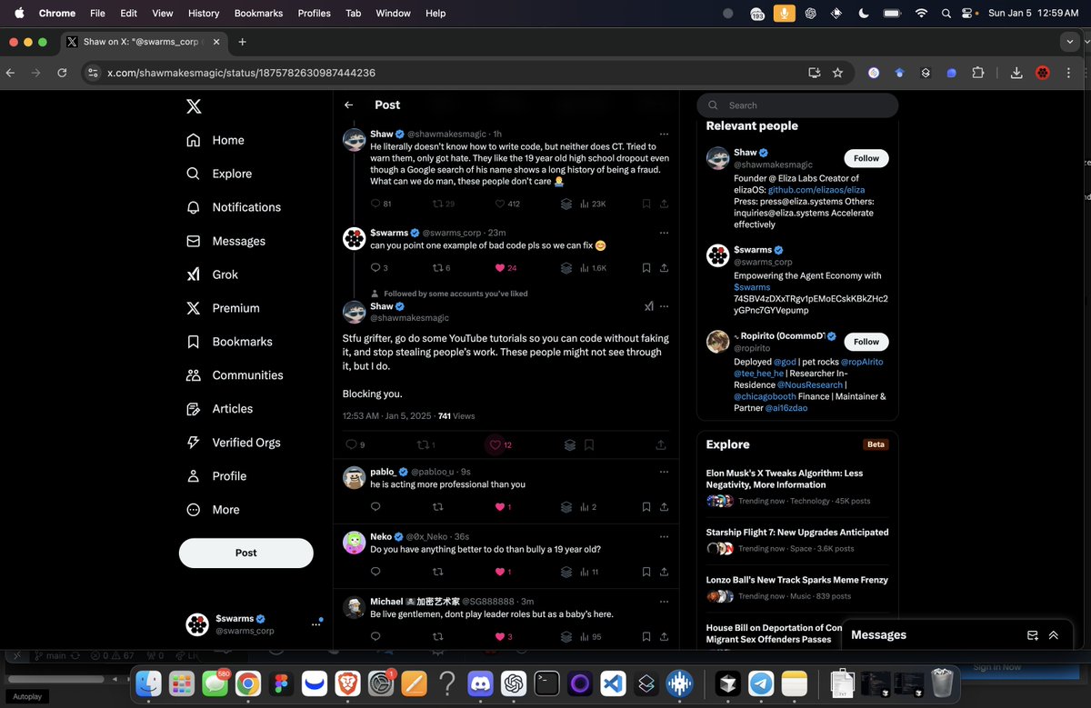Screen dimensions: 1091x708
Task: Share the main Shaw post
Action: 660,445
